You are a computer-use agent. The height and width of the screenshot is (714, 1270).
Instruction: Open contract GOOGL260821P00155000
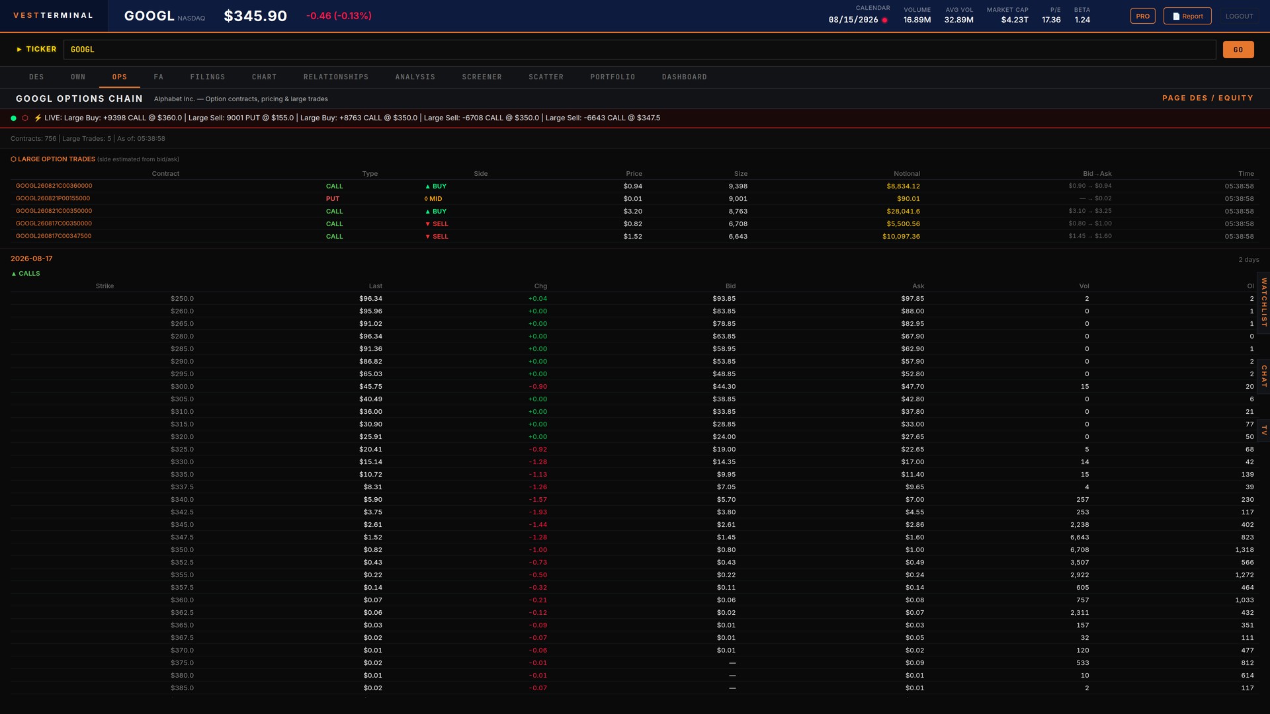coord(53,198)
